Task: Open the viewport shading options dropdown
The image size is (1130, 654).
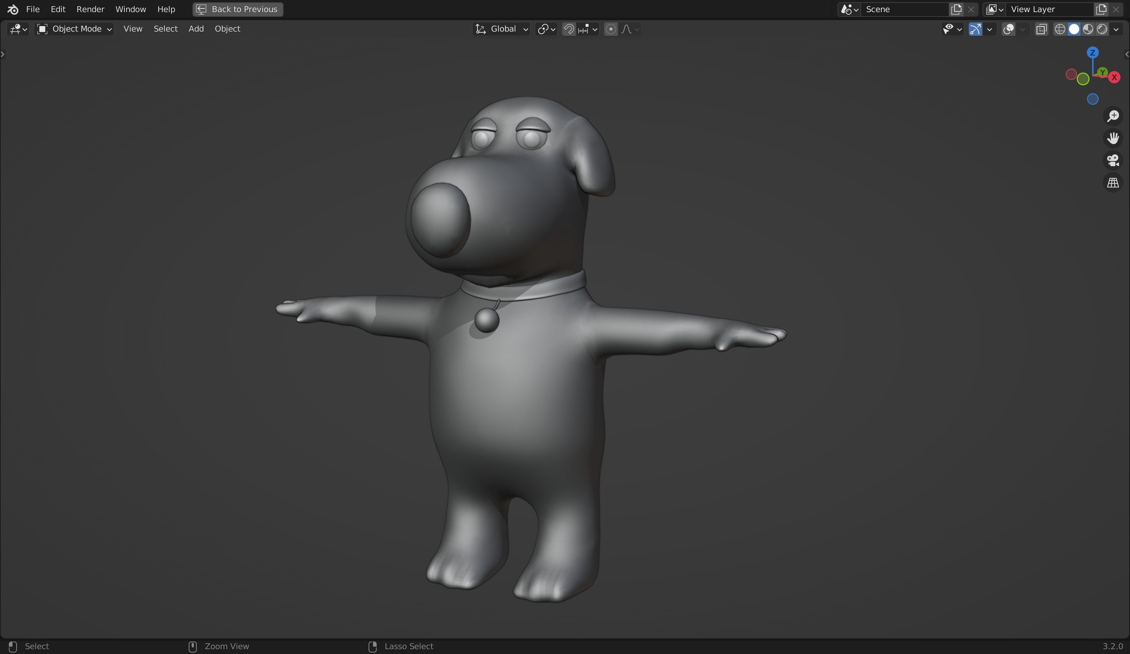Action: pyautogui.click(x=1116, y=29)
